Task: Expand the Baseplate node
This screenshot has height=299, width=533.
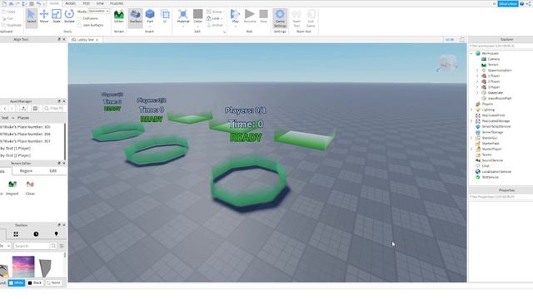Action: coord(477,93)
